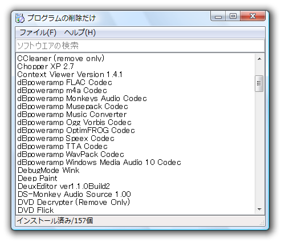Choose Context Viewer Version 1.4.1

coord(70,74)
